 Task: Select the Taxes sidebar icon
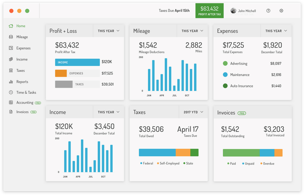[10, 71]
